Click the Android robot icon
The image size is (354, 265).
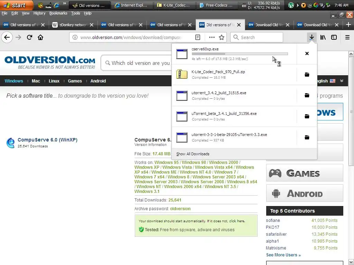pyautogui.click(x=276, y=193)
